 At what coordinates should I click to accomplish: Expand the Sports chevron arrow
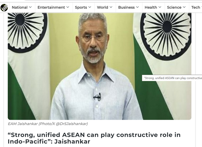90,7
